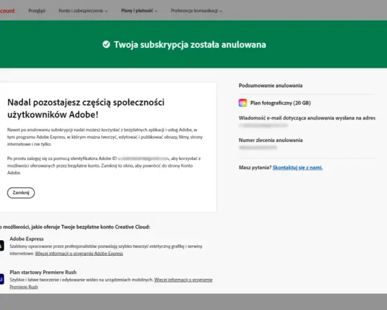Open the Skontaktuj się z nami link

click(x=297, y=168)
